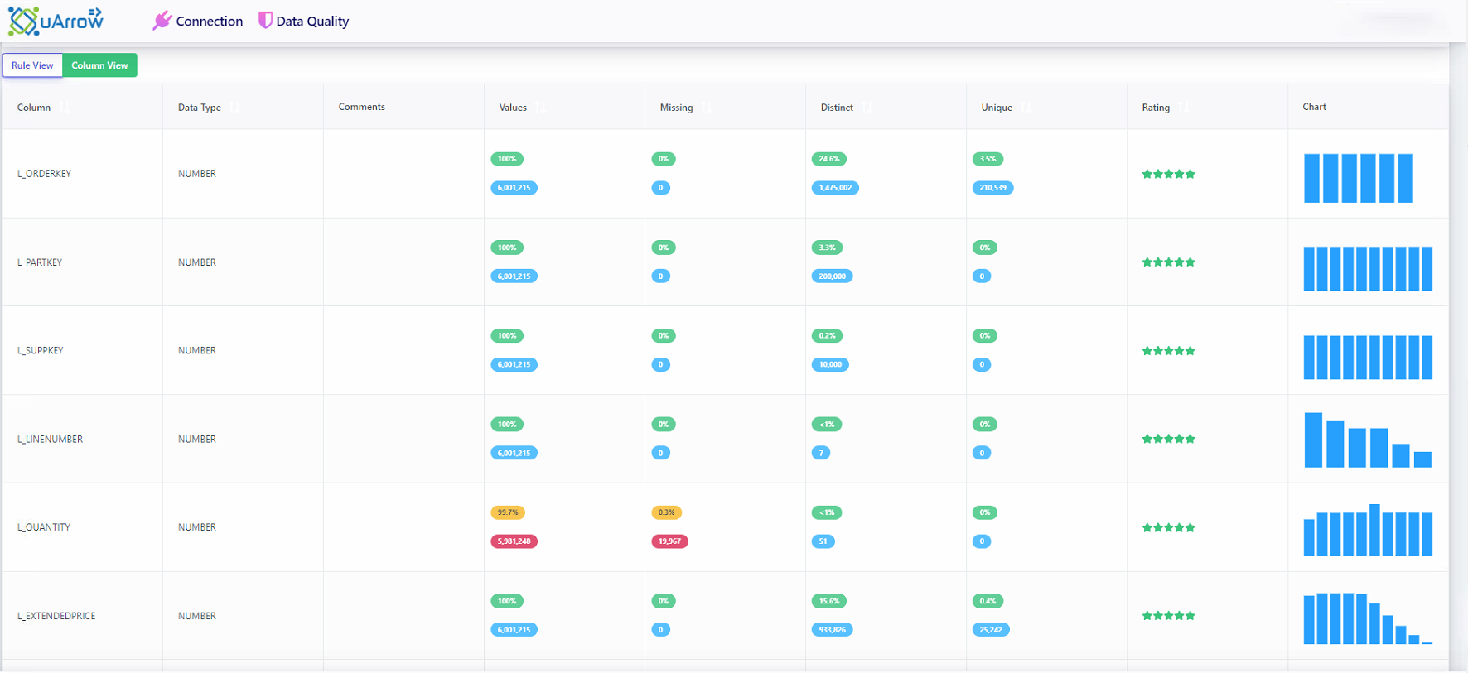Click the L_EXTENDEDPRICE histogram chart
The height and width of the screenshot is (673, 1468).
(1367, 618)
